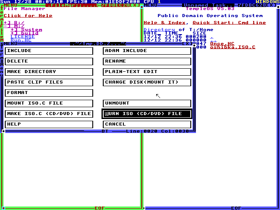Close the Unnamed Task window with [X]
280x210 pixels.
[x=271, y=5]
